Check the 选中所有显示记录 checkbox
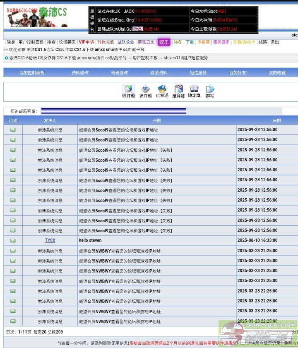Viewport: 298px width, 348px height. tap(243, 343)
